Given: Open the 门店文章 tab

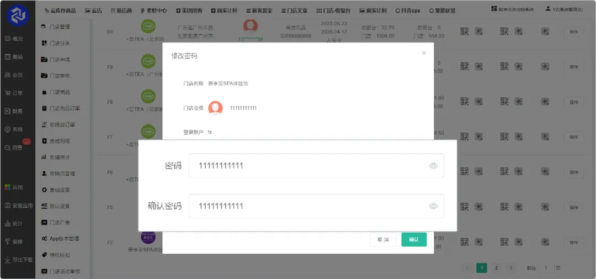Looking at the screenshot, I should tap(295, 10).
